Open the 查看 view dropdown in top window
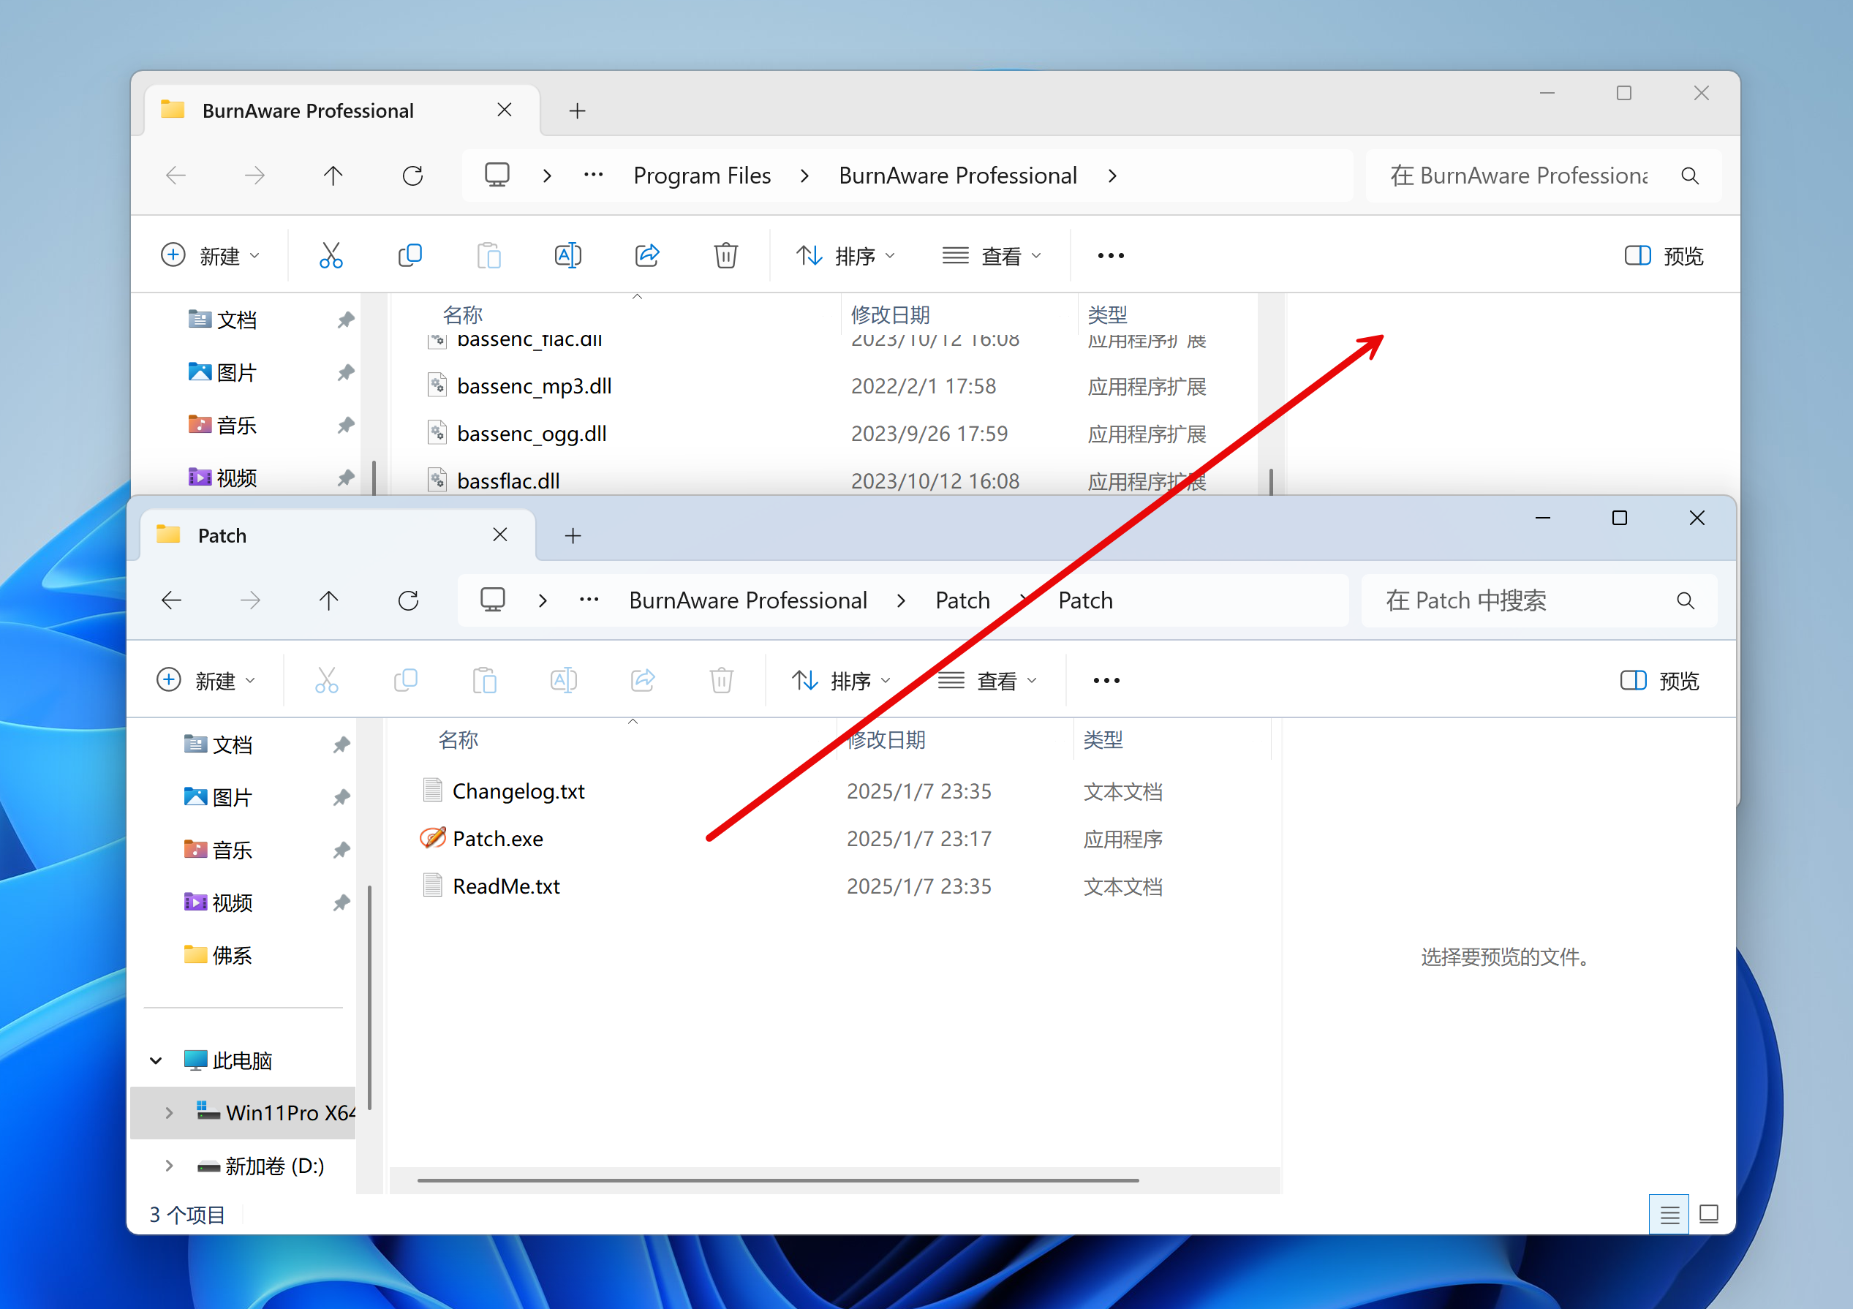 (x=992, y=256)
